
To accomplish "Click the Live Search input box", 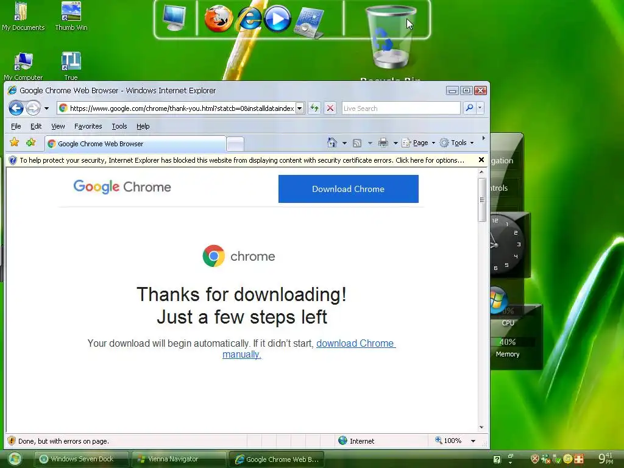I will 401,108.
